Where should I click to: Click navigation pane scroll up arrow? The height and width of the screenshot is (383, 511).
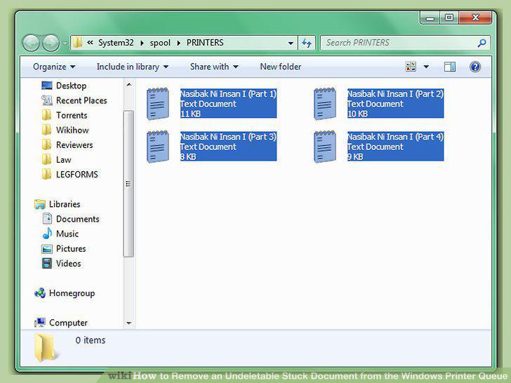[128, 84]
